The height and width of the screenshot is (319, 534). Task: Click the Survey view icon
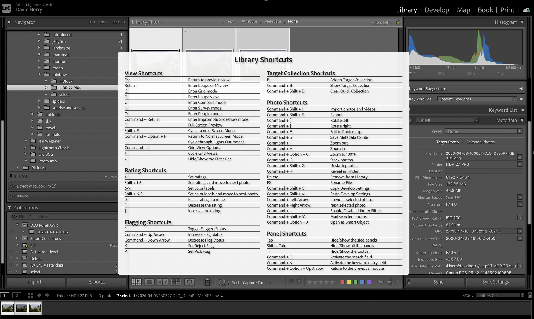(177, 282)
